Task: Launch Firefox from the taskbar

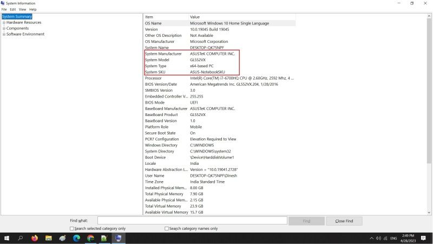Action: 35,238
